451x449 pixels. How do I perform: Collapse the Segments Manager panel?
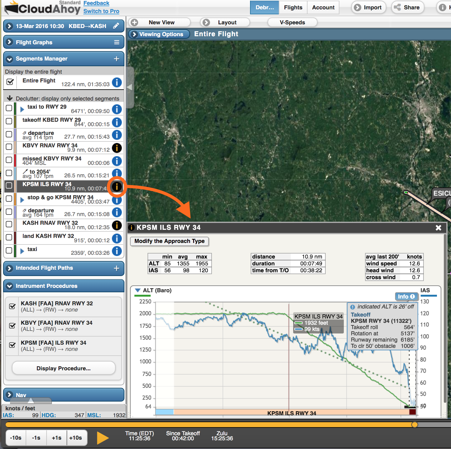9,59
